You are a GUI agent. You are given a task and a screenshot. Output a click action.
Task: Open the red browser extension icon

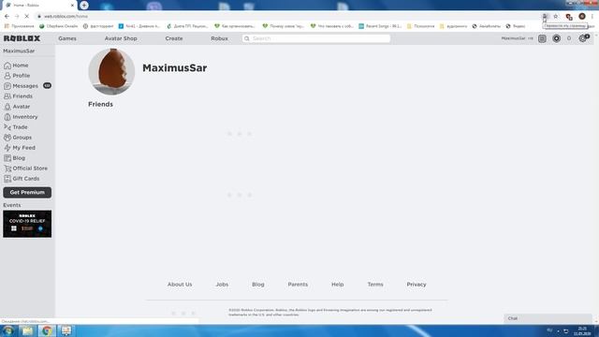click(569, 17)
